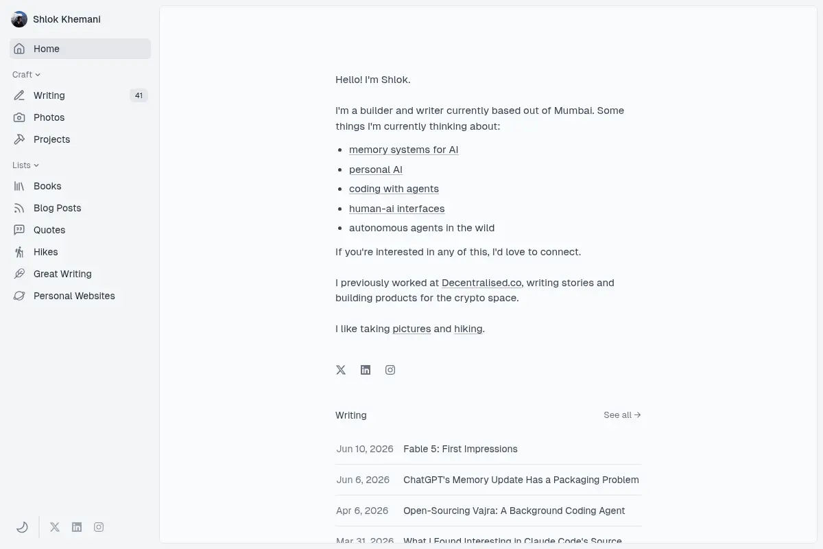Click the X icon below the bio

pos(341,370)
